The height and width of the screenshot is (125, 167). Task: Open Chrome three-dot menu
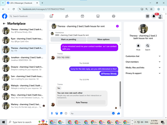point(164,9)
